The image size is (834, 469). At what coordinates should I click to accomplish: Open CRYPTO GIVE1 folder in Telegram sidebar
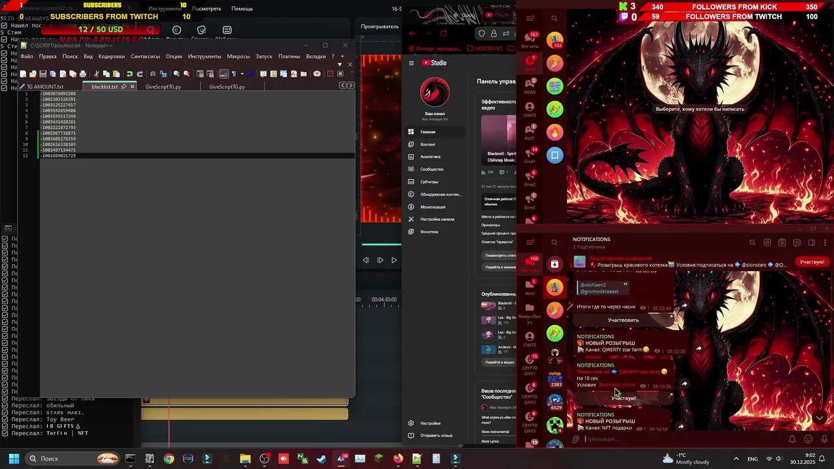click(x=530, y=365)
